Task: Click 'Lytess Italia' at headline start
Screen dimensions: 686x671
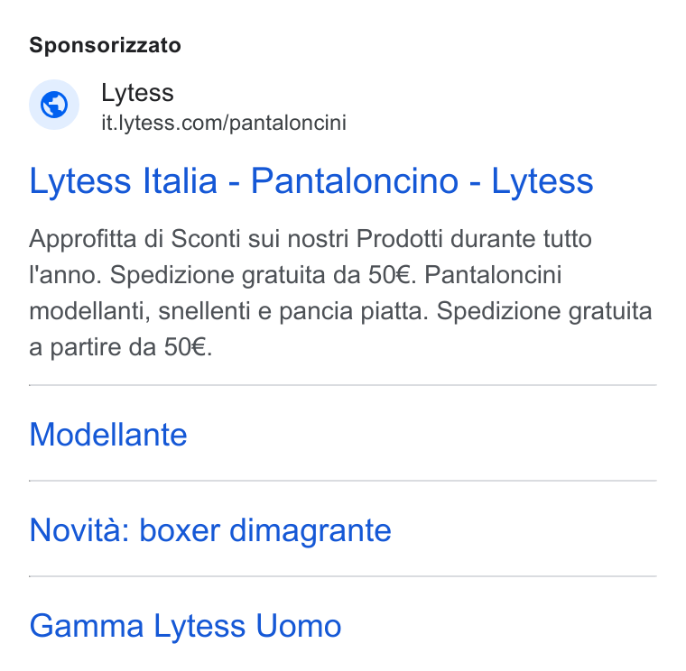Action: [x=123, y=180]
